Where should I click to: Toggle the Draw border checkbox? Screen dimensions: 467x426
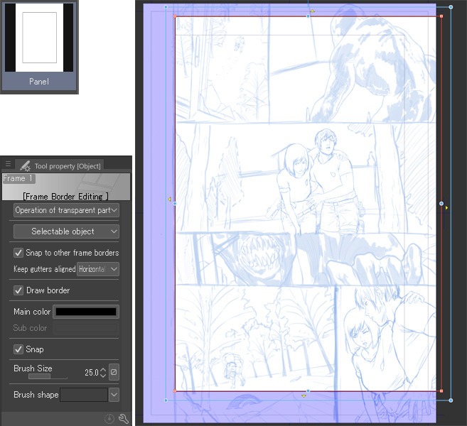pyautogui.click(x=18, y=290)
